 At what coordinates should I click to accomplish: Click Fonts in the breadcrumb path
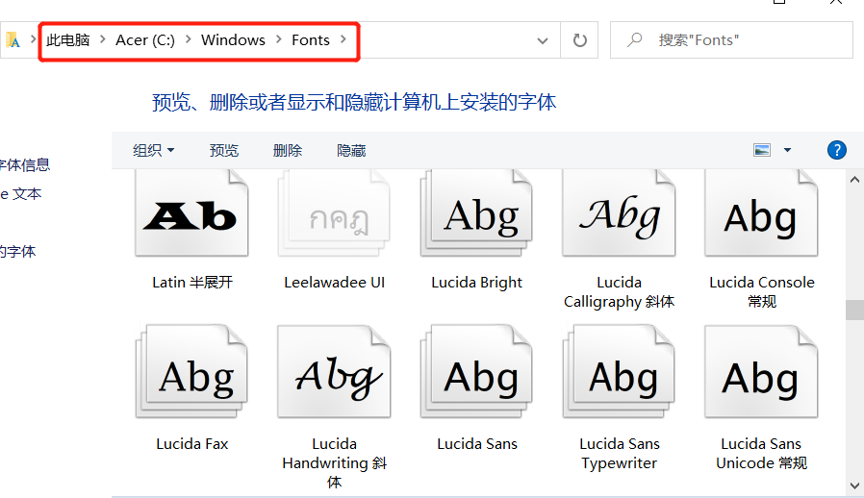coord(311,39)
